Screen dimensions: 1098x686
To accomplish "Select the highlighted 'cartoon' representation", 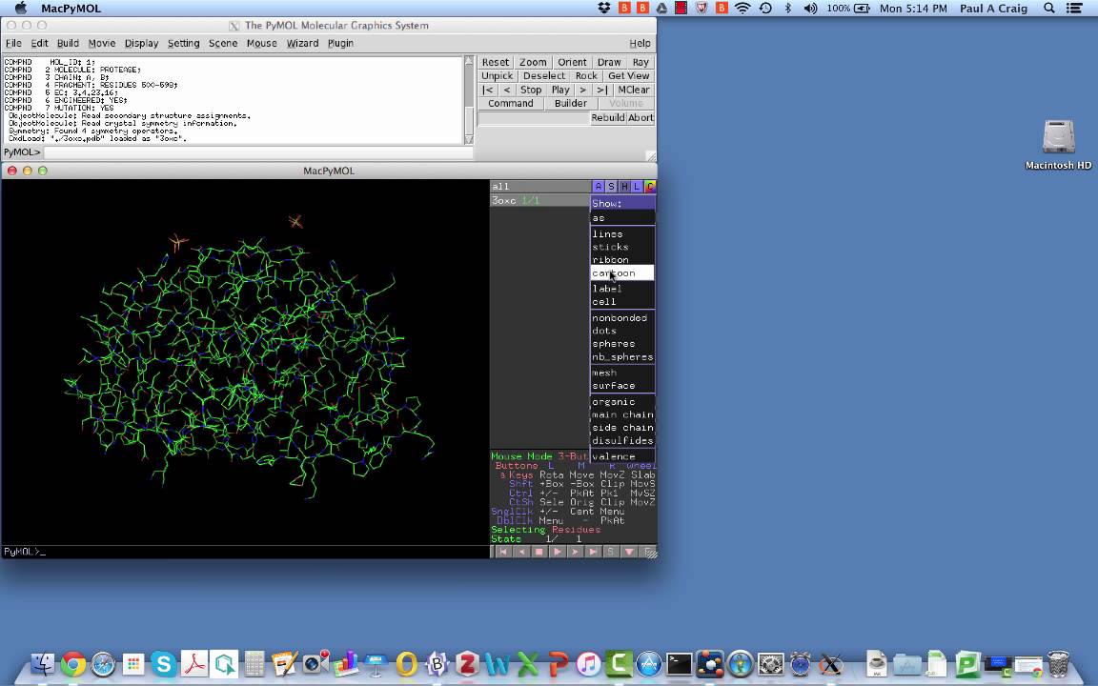I will [x=622, y=273].
